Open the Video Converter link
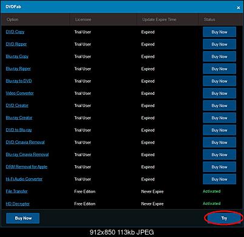Image resolution: width=244 pixels, height=237 pixels. click(19, 93)
